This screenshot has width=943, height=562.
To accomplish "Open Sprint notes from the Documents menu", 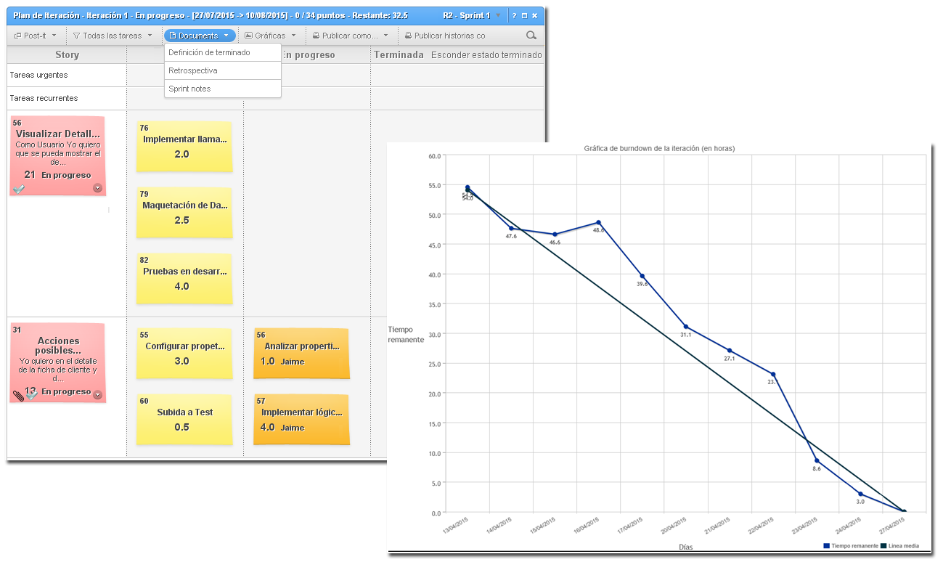I will 189,88.
